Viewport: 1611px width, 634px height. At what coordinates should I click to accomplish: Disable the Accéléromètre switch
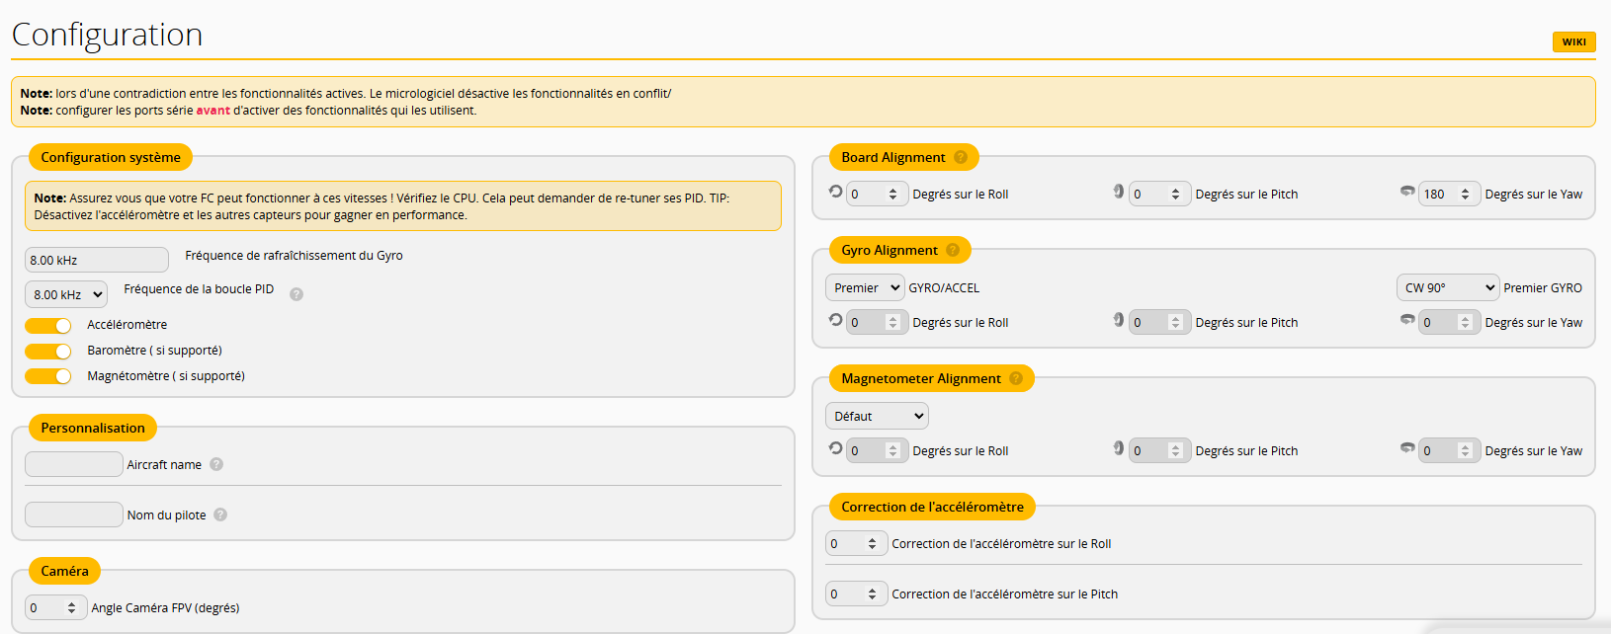pos(48,325)
